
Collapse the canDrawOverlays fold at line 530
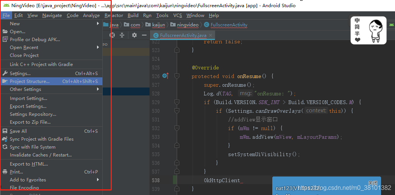[177, 111]
